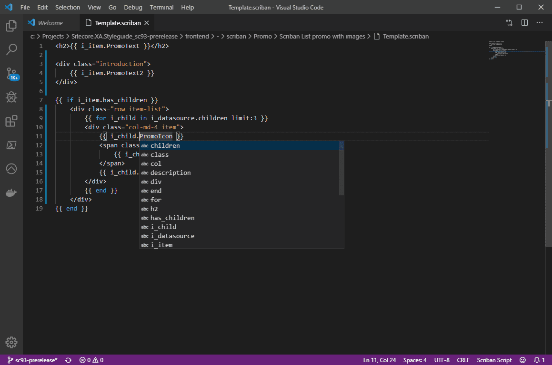Select 'i_item' autocomplete suggestion
The width and height of the screenshot is (552, 365).
[x=240, y=245]
